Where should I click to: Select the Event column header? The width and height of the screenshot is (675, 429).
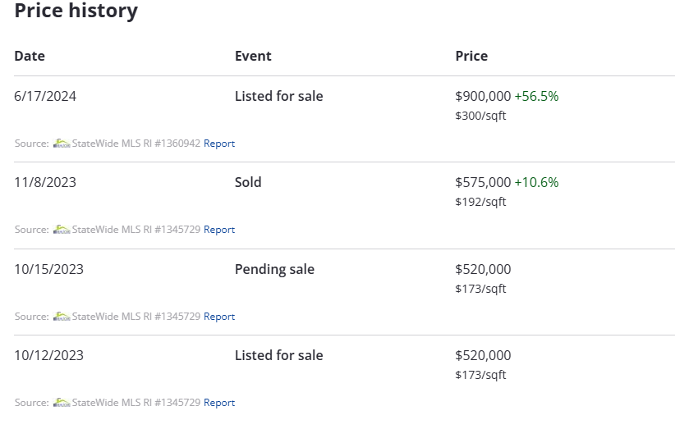pos(253,56)
